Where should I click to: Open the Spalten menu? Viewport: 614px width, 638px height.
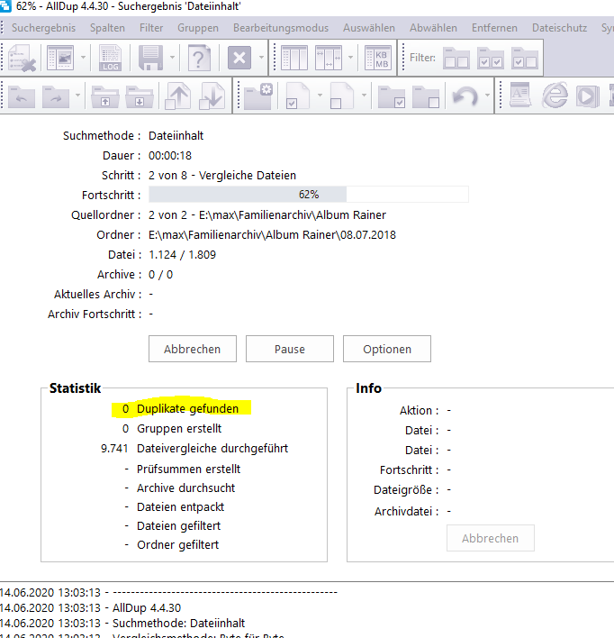pos(107,28)
